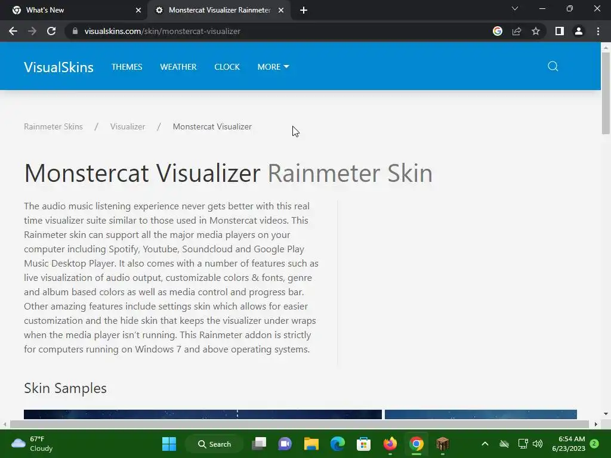
Task: Open a new browser tab
Action: pyautogui.click(x=304, y=10)
